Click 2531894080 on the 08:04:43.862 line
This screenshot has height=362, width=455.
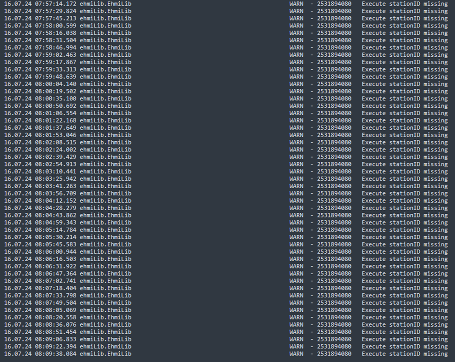pos(334,215)
